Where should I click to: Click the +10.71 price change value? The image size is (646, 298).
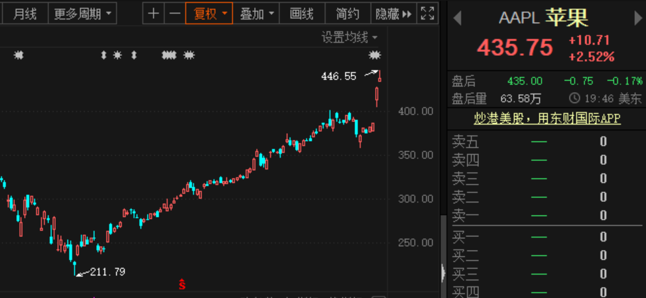pyautogui.click(x=589, y=40)
